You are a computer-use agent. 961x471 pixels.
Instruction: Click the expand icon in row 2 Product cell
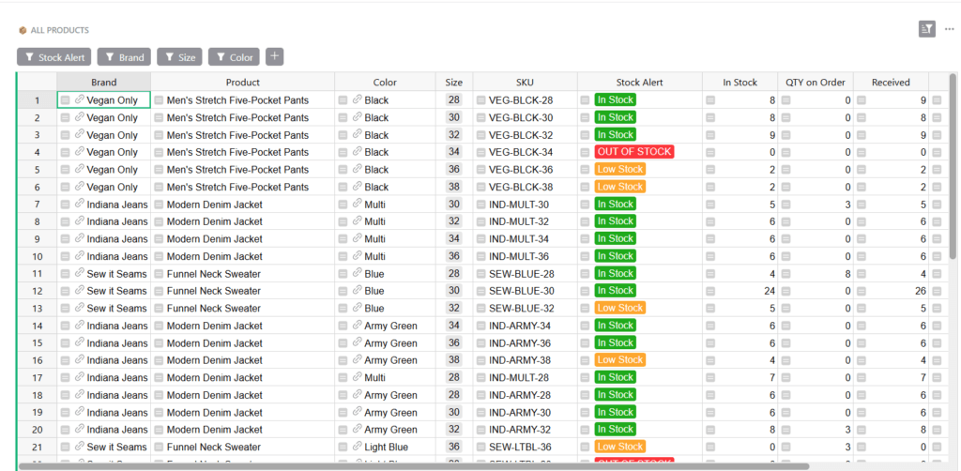159,117
